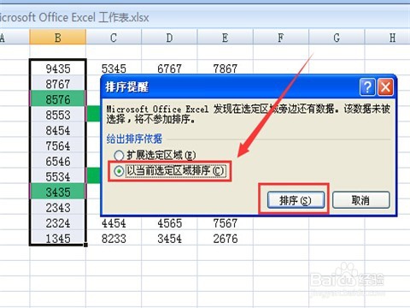410x308 pixels.
Task: Click cell containing 6546
Action: point(58,161)
